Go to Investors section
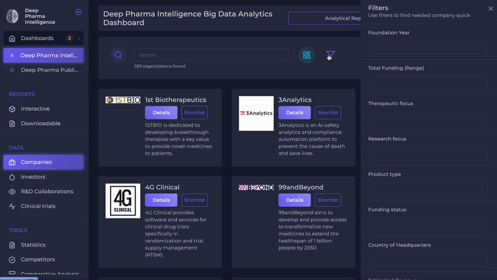Image resolution: width=497 pixels, height=280 pixels. click(33, 177)
